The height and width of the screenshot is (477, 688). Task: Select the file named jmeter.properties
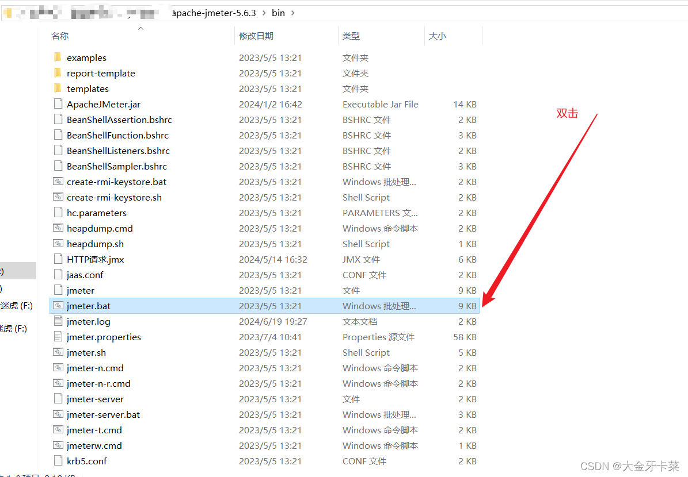coord(104,337)
